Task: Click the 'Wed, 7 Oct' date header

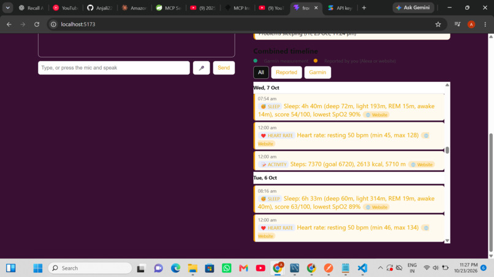Action: (x=266, y=87)
